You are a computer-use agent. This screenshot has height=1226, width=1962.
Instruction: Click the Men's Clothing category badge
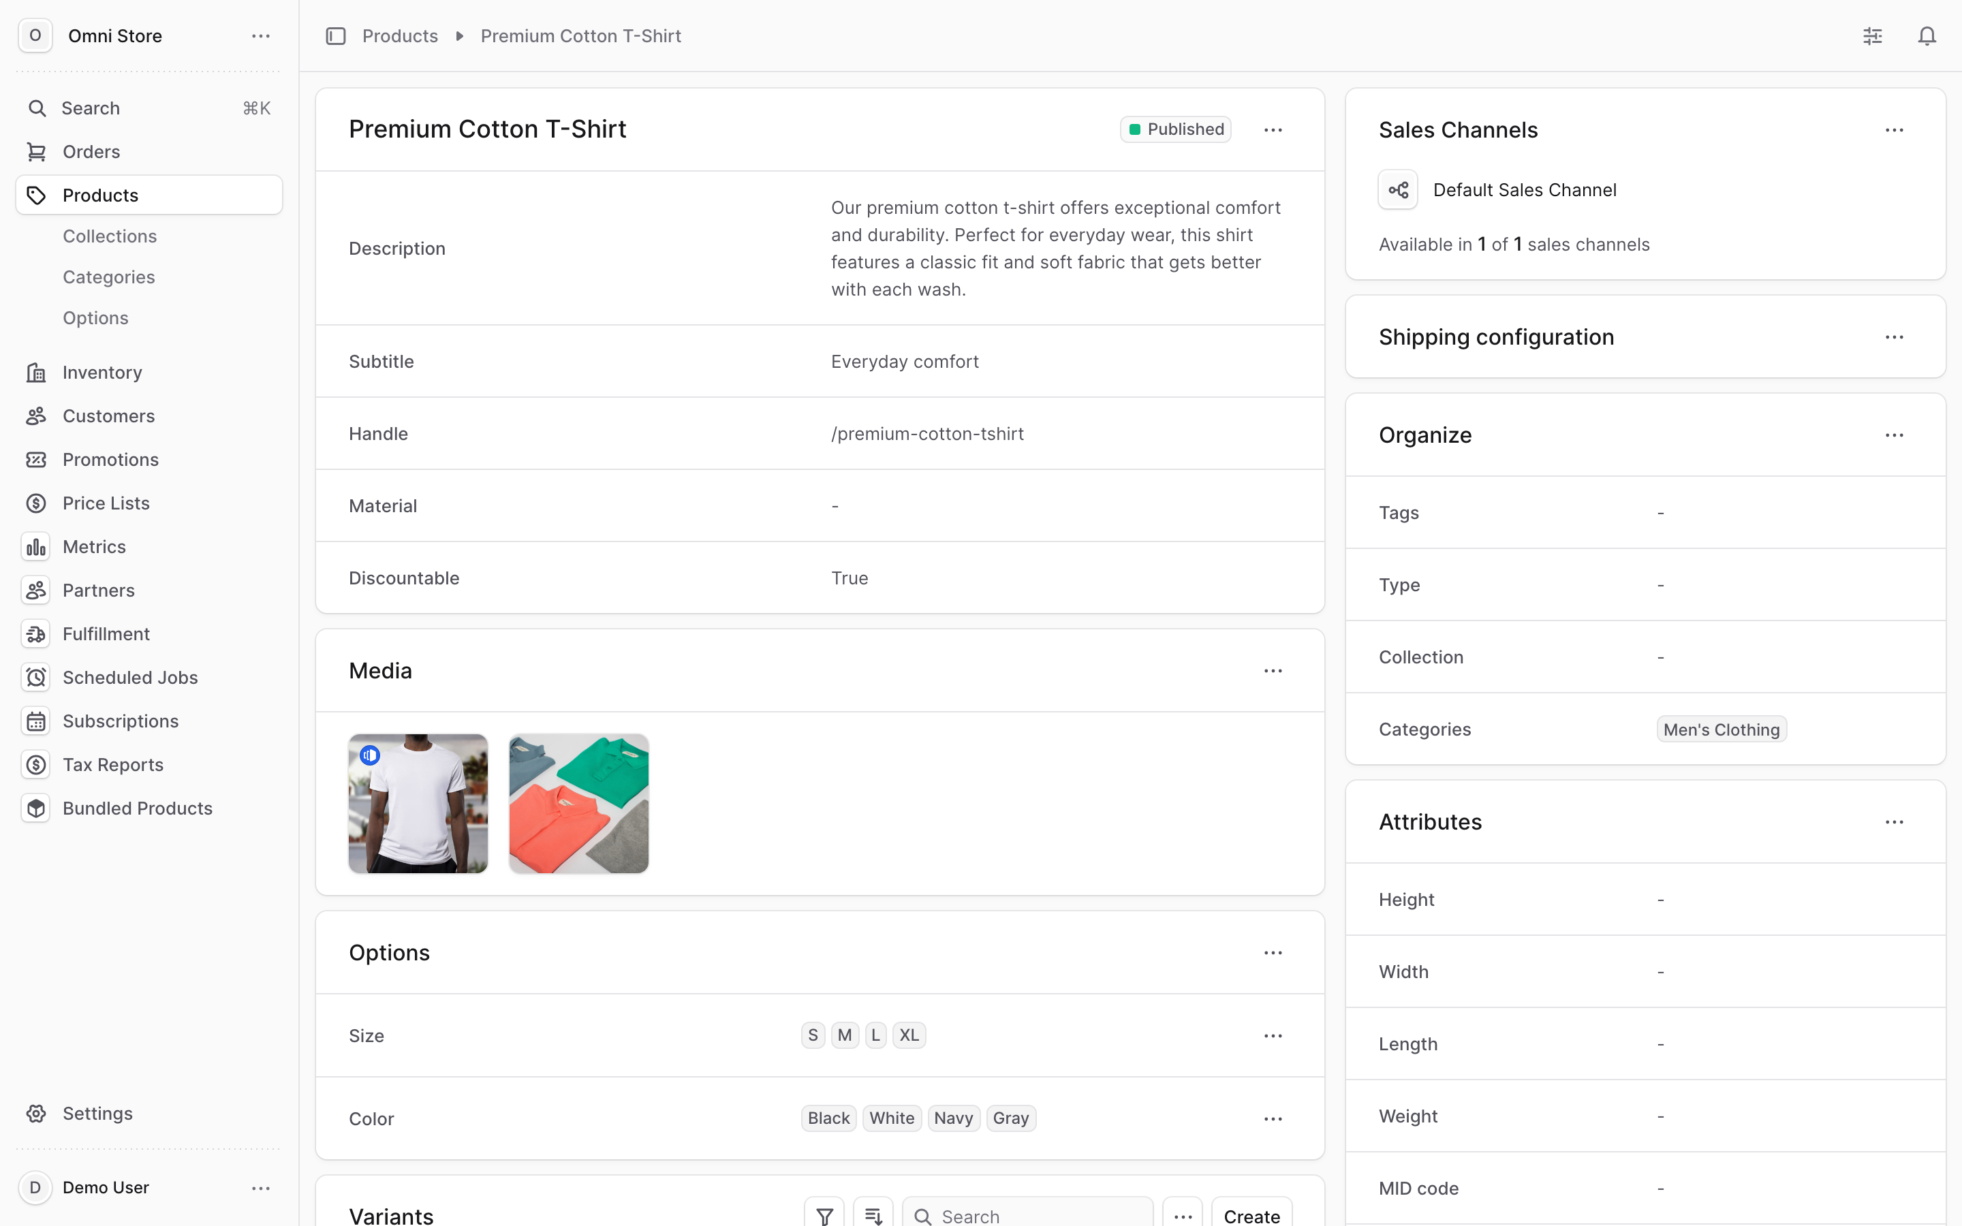tap(1722, 729)
